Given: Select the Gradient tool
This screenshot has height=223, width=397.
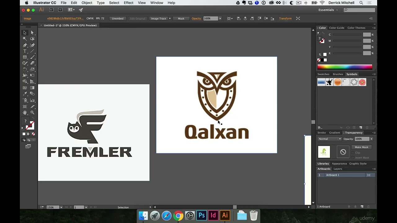Looking at the screenshot, I should [32, 88].
